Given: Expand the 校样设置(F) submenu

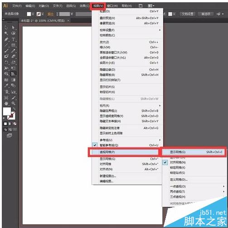Looking at the screenshot, I should tap(127, 30).
